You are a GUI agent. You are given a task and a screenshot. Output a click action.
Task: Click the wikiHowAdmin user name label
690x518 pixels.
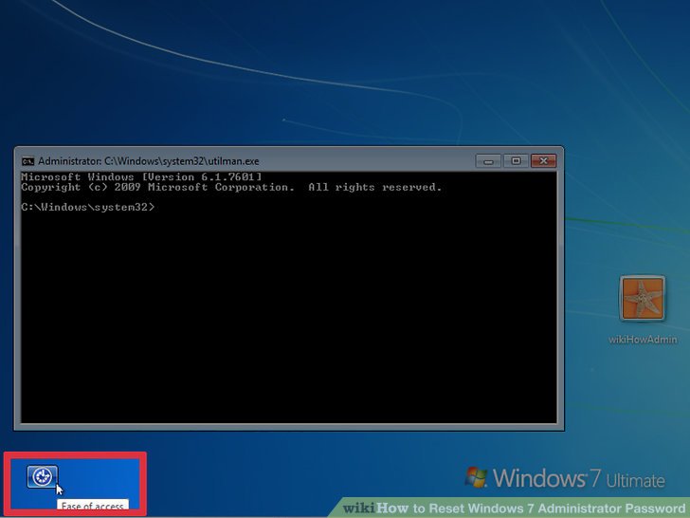pyautogui.click(x=643, y=340)
